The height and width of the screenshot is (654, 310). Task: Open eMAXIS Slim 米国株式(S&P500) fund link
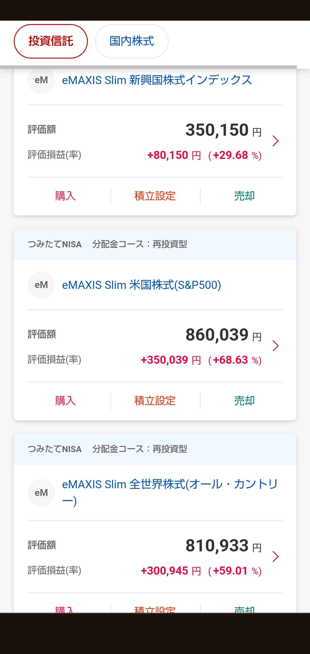142,285
